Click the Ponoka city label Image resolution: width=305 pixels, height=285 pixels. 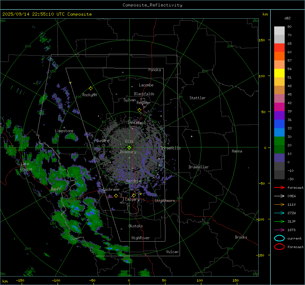(155, 70)
